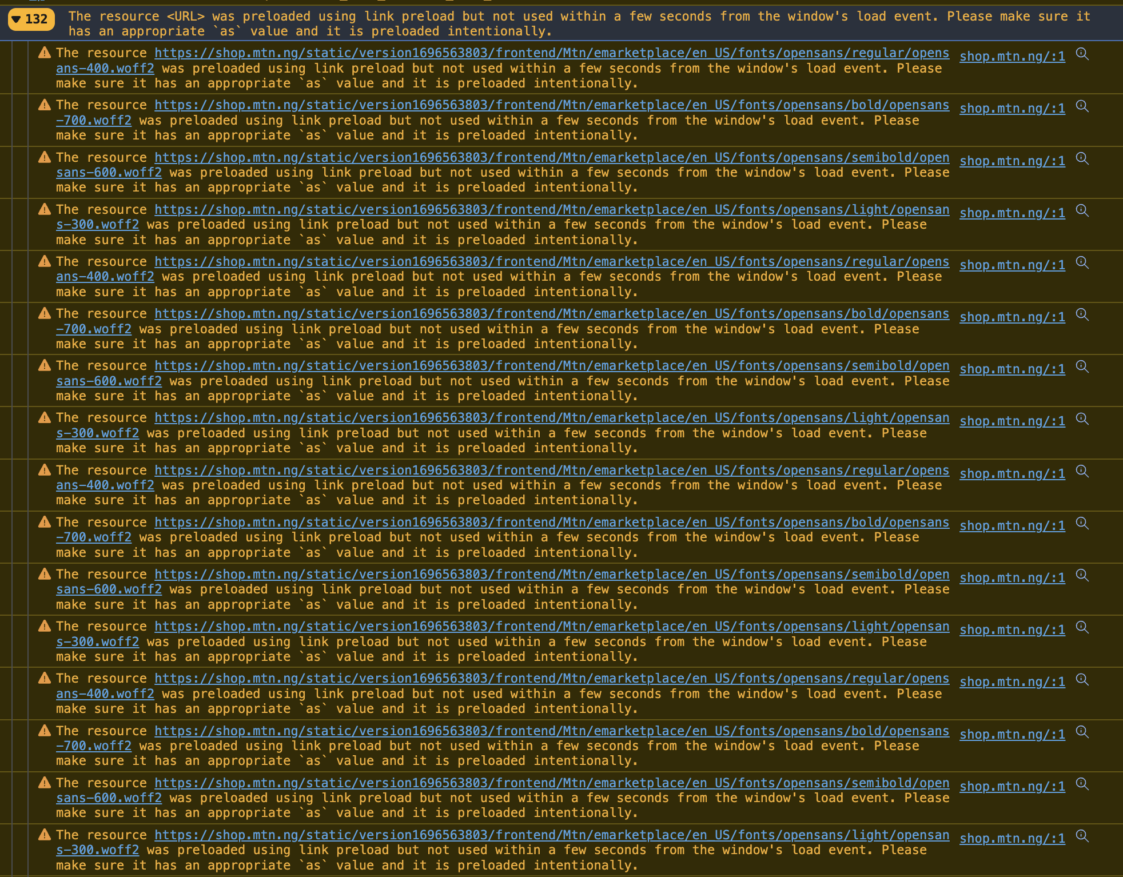Image resolution: width=1123 pixels, height=877 pixels.
Task: Open second opensans-400.woff2 regular font URL
Action: (503, 269)
